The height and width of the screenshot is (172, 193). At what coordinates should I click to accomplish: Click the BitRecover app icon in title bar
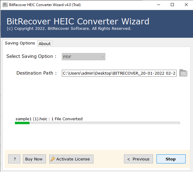(5, 5)
